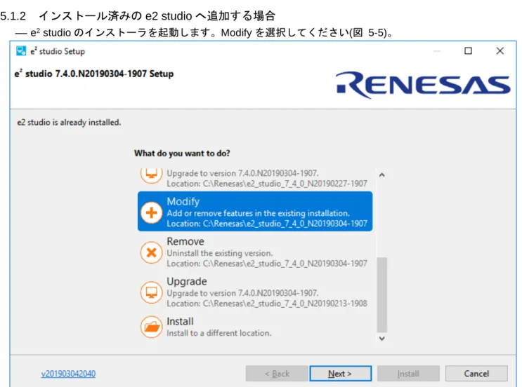Viewport: 522px width, 387px height.
Task: Click the options list scrollbar thumb
Action: (x=382, y=294)
